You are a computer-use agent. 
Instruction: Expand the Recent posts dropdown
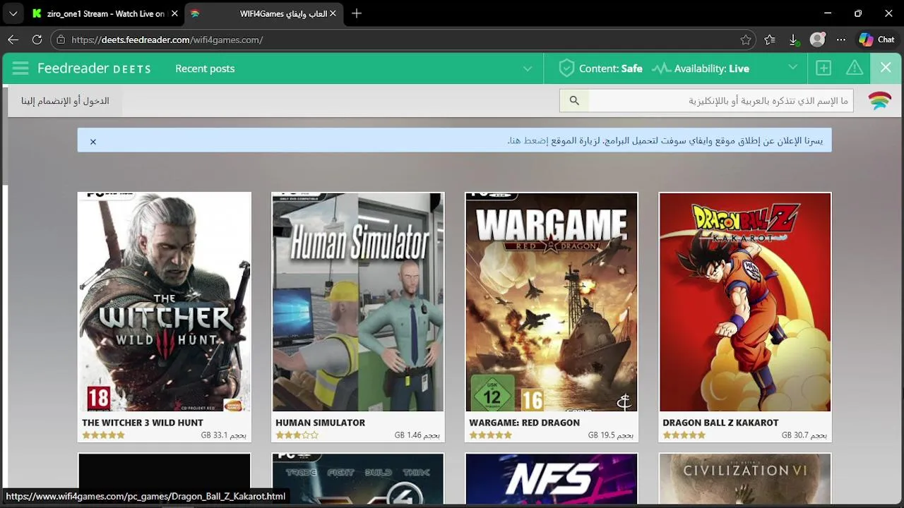528,68
